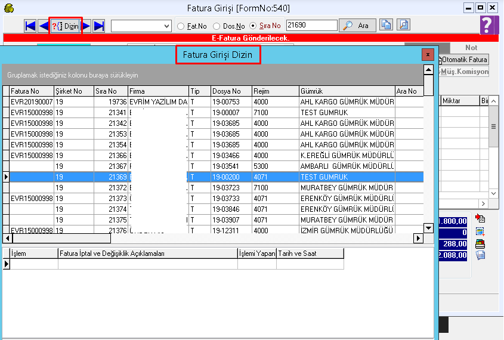Image resolution: width=504 pixels, height=340 pixels.
Task: Click the Sıra No input field
Action: click(311, 26)
